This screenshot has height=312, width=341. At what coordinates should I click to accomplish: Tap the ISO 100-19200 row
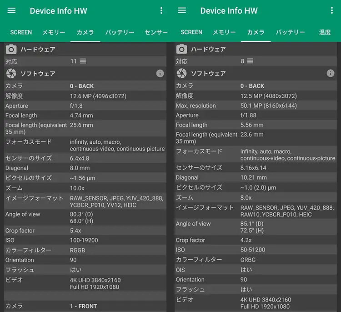click(85, 240)
